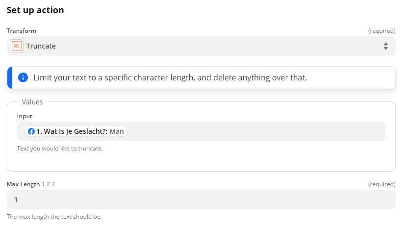Click the blue info circle icon
The width and height of the screenshot is (404, 225).
coord(23,77)
